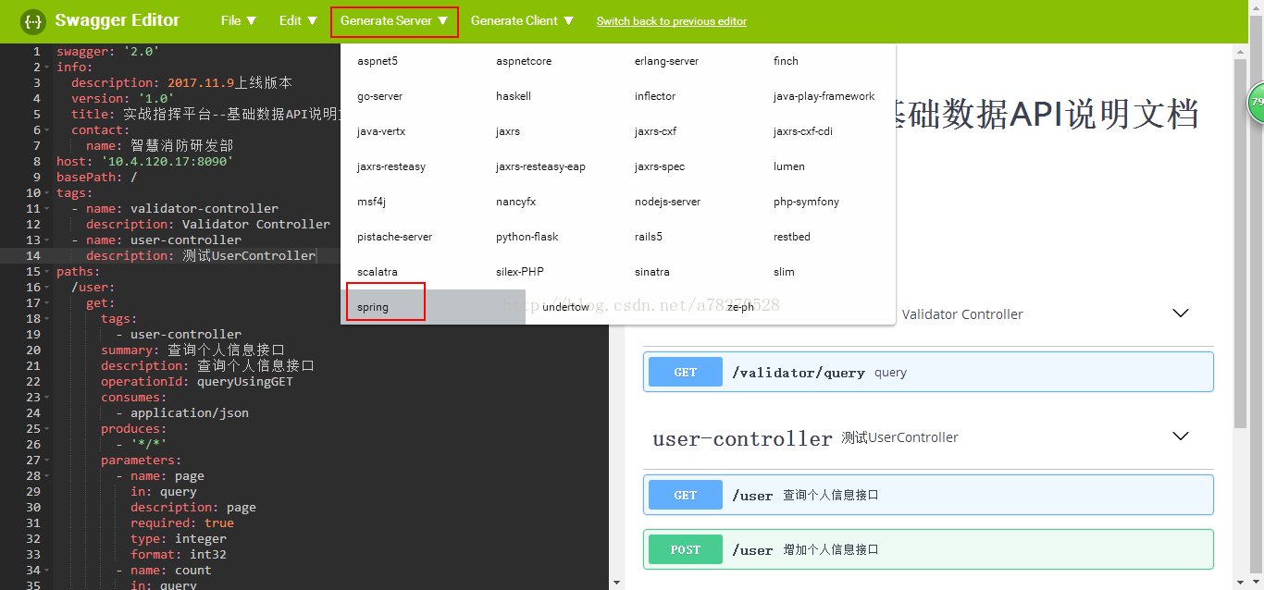Screen dimensions: 1264x590
Task: Fold the parameters block at line 27
Action: (46, 461)
